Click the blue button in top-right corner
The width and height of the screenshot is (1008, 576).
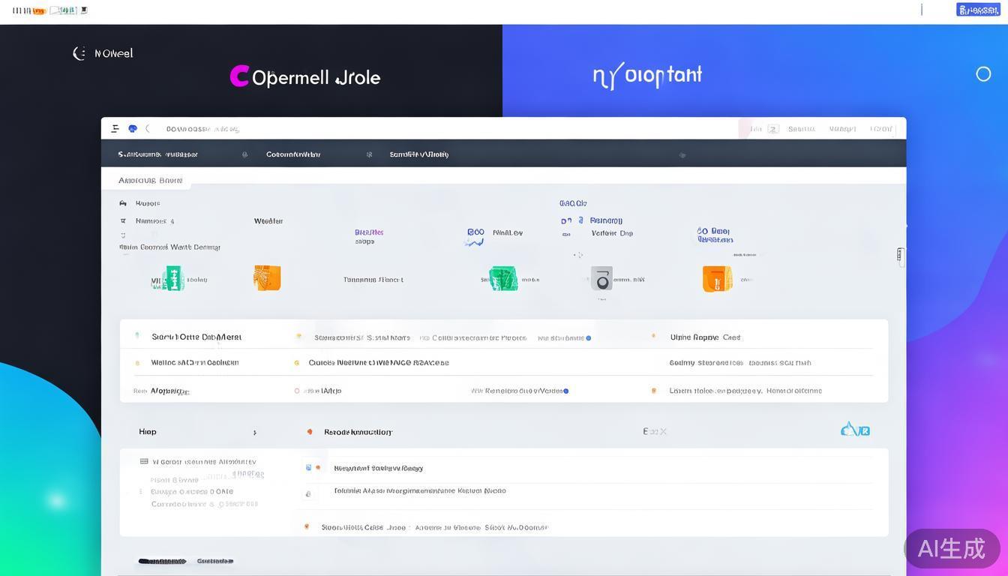point(978,10)
